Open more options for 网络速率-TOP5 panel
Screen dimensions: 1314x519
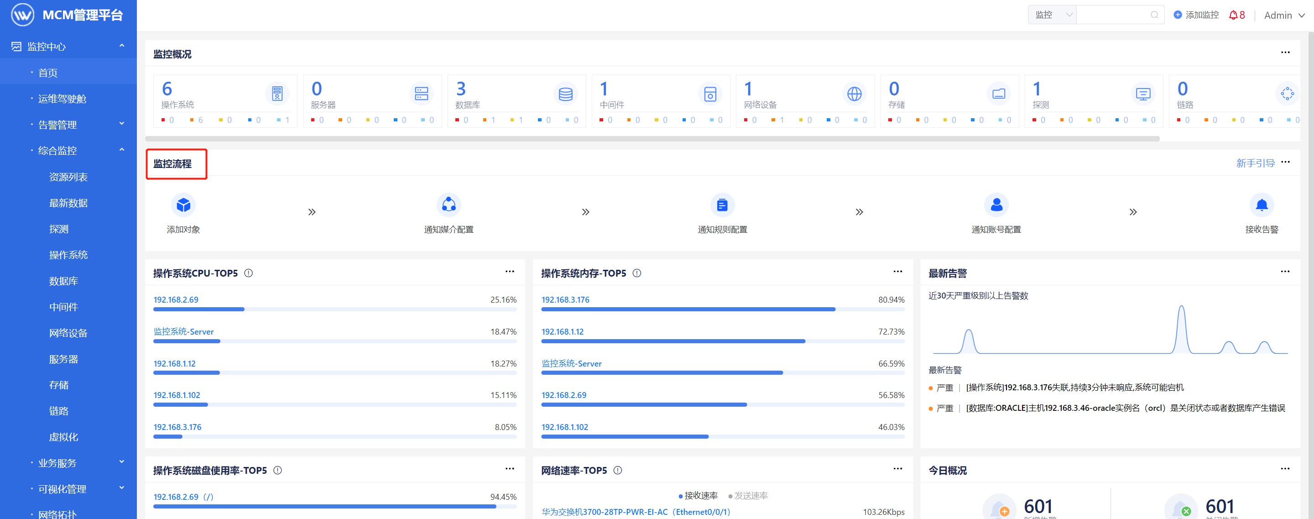point(897,468)
